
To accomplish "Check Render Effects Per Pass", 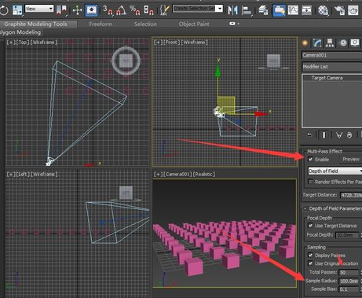I will [310, 182].
